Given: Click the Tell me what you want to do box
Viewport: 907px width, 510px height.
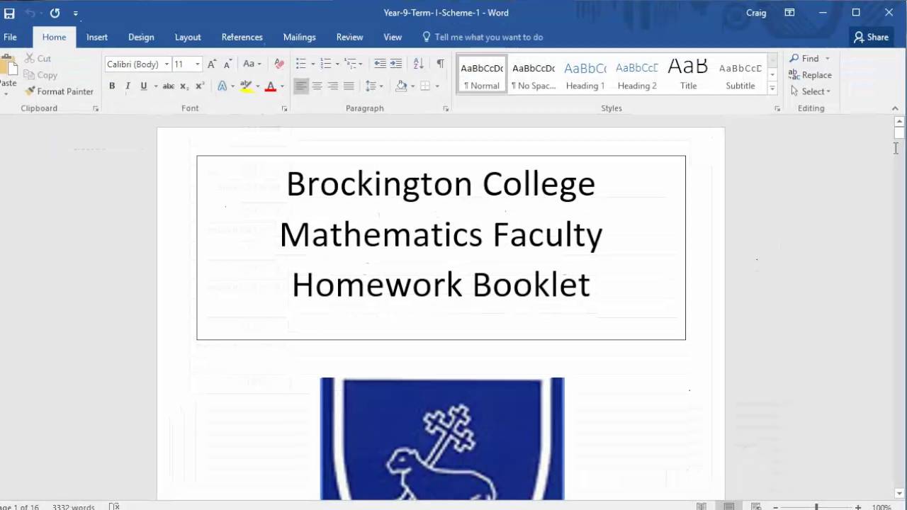Looking at the screenshot, I should (x=483, y=37).
